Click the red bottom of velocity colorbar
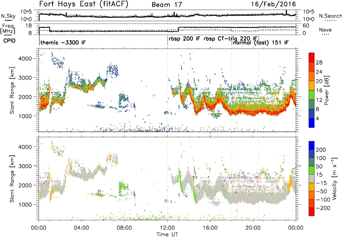 pos(312,212)
